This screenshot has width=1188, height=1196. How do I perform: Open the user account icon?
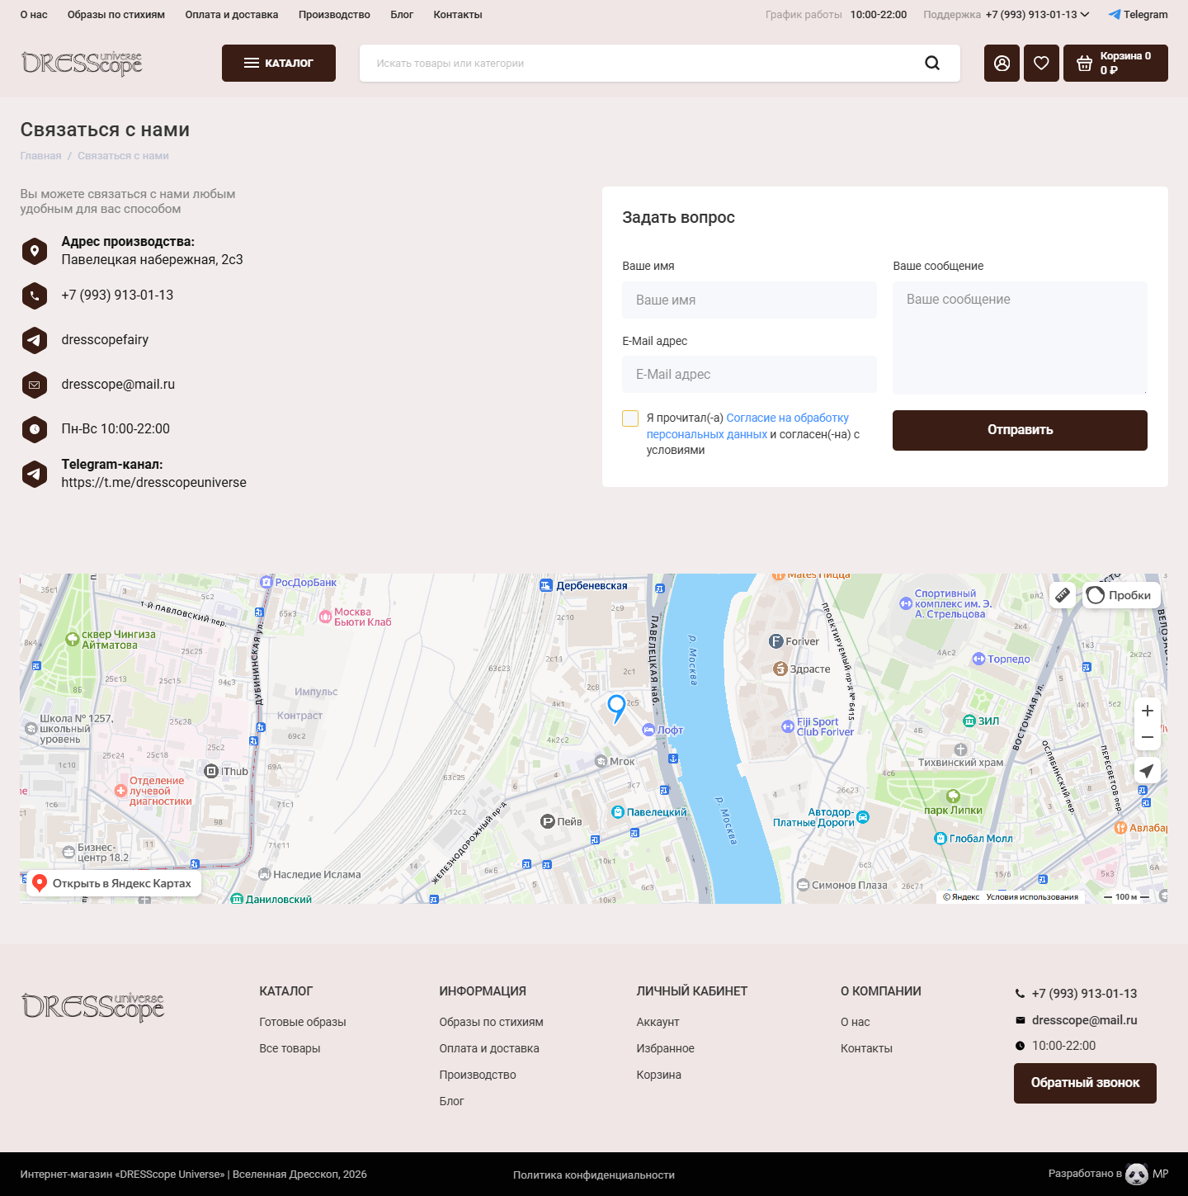point(1002,64)
